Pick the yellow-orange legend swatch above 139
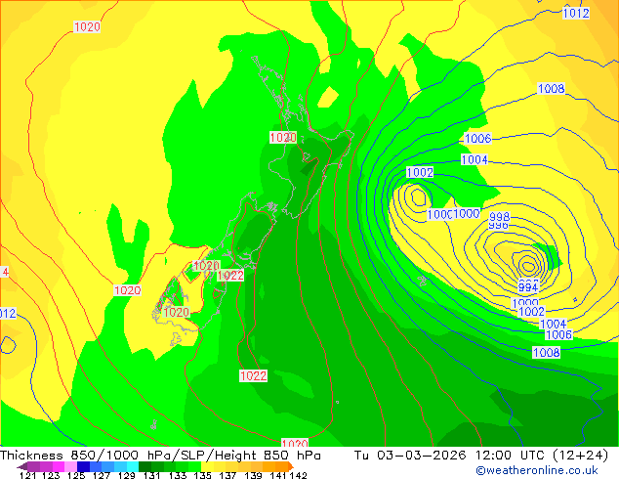The width and height of the screenshot is (619, 479). [257, 466]
